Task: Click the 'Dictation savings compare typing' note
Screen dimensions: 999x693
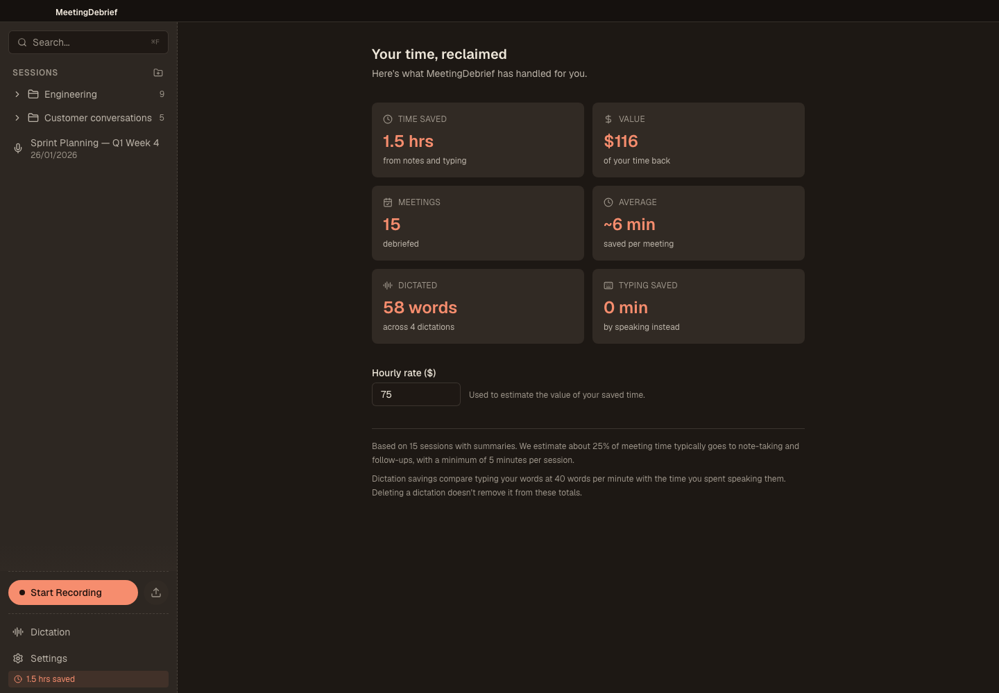Action: coord(579,486)
